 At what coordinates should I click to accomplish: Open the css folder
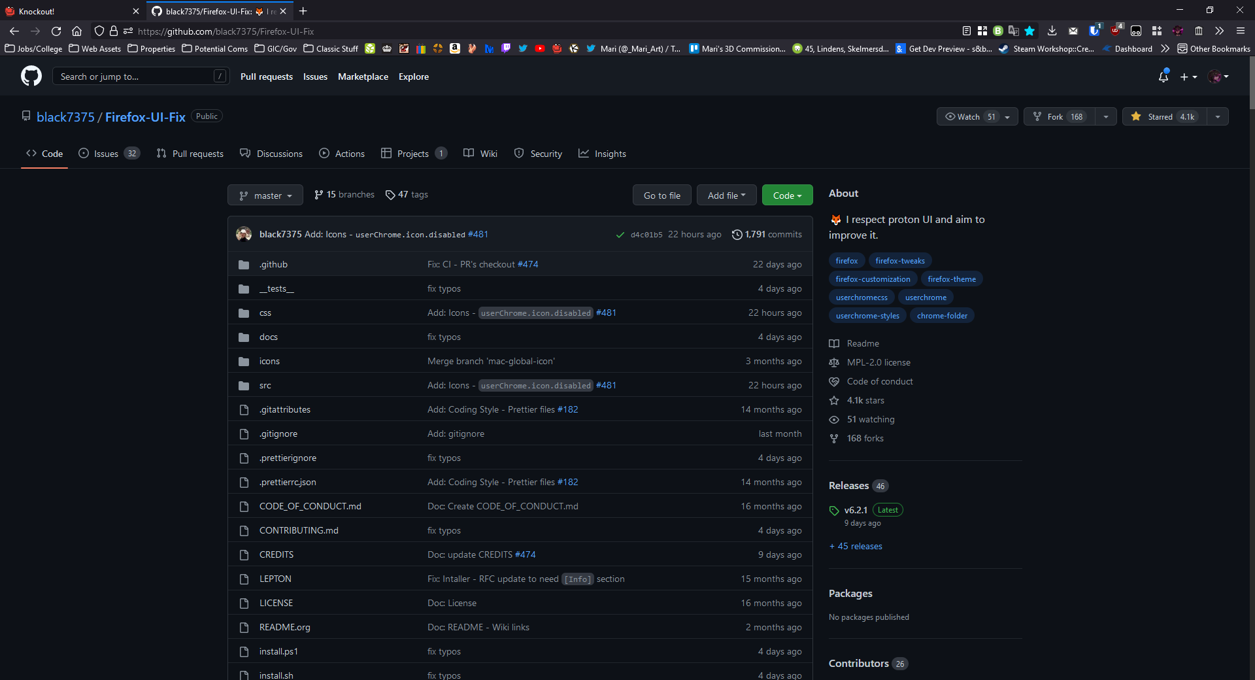coord(265,313)
